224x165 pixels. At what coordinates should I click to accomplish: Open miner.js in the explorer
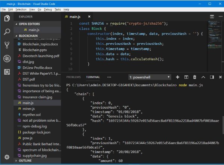coord(37,109)
